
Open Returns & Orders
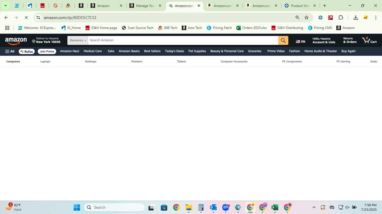coord(350,40)
